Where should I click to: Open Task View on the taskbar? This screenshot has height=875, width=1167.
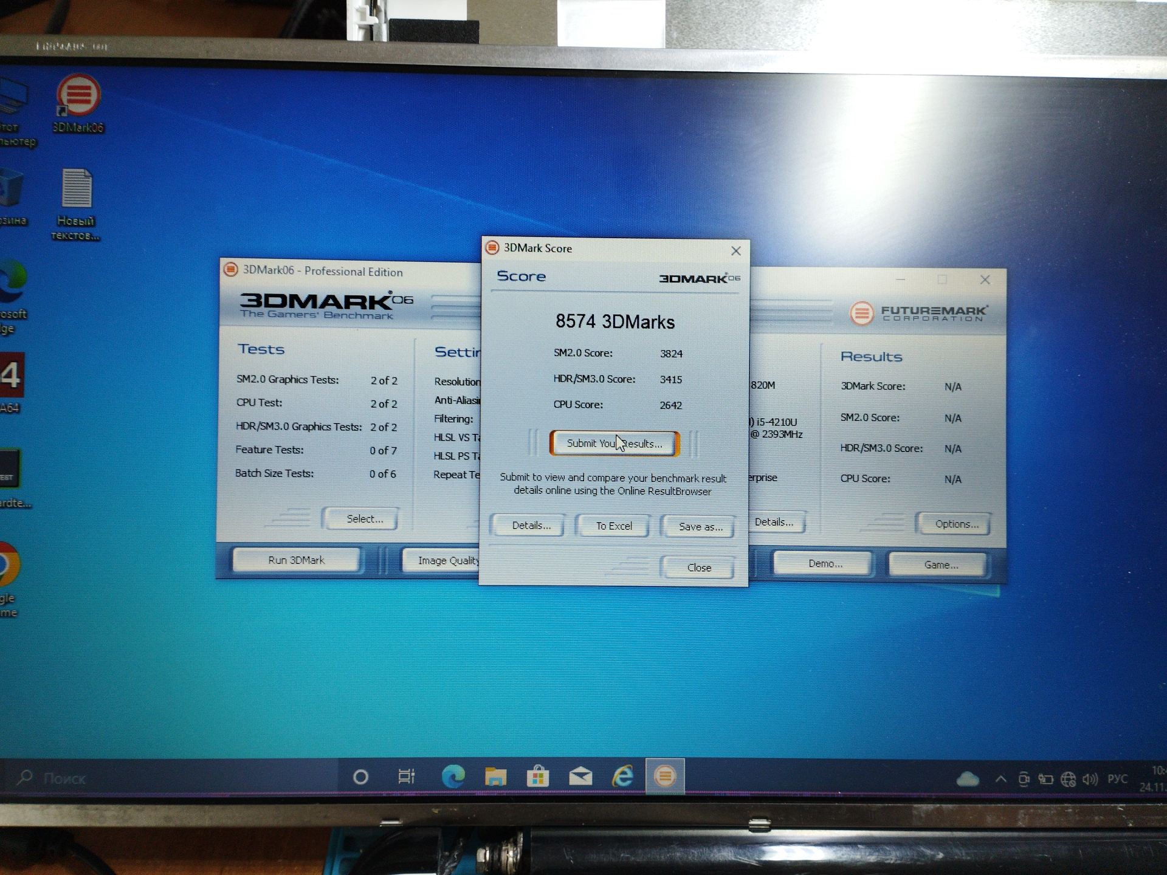click(x=406, y=777)
